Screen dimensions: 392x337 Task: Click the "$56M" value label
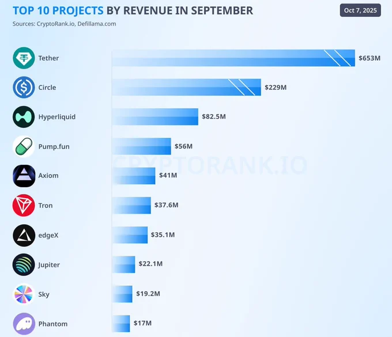183,146
